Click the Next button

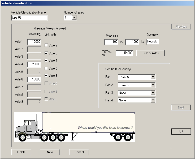pos(181,108)
